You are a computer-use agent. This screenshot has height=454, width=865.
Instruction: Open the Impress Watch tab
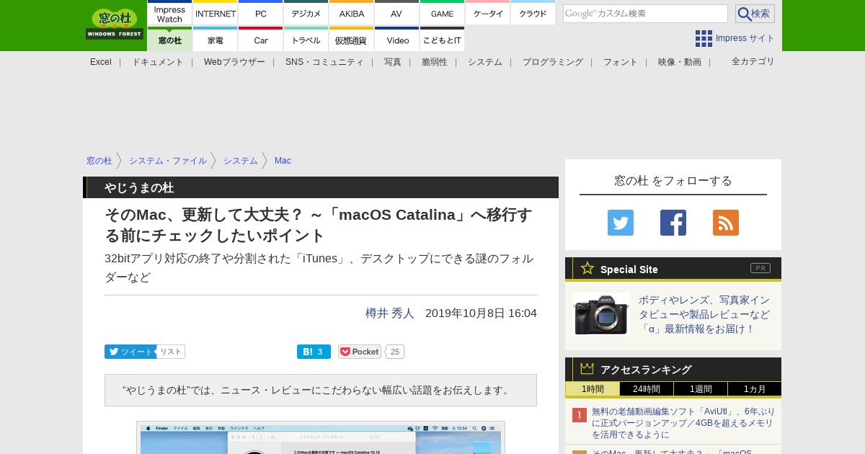tap(169, 14)
